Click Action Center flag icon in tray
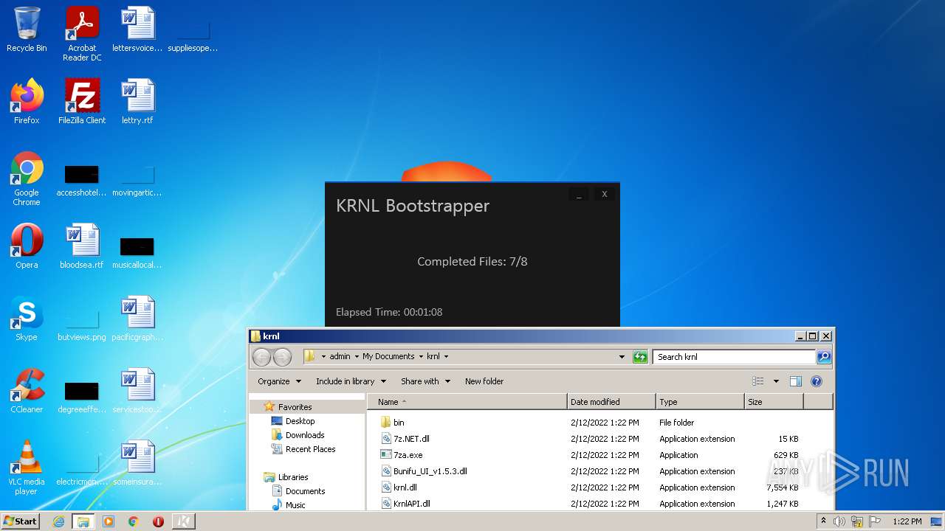The height and width of the screenshot is (531, 945). coord(874,521)
